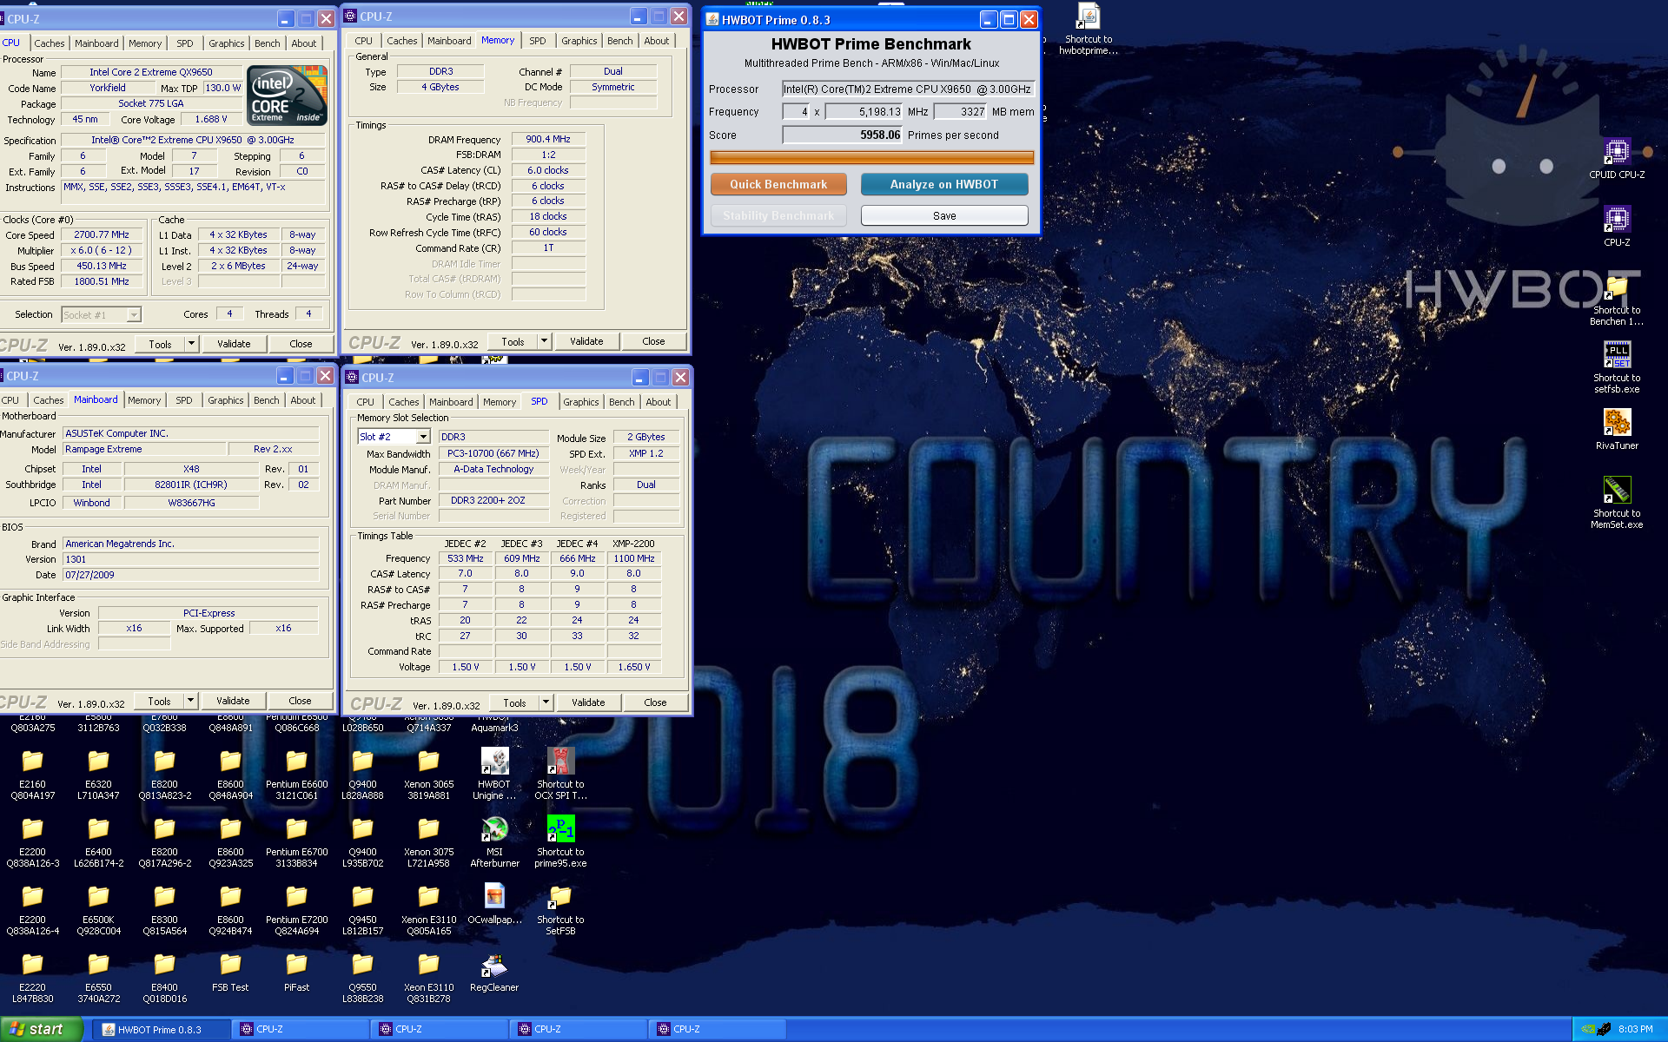
Task: Open the Shortcut to OCX SPI T icon
Action: (560, 774)
